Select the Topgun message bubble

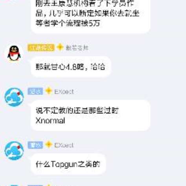tap(68, 164)
